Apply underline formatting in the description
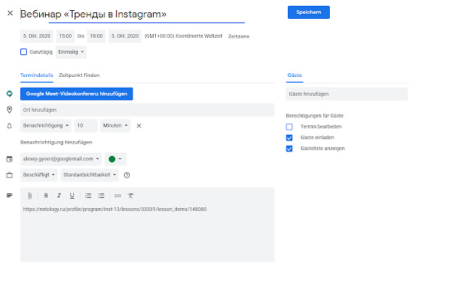 tap(72, 196)
